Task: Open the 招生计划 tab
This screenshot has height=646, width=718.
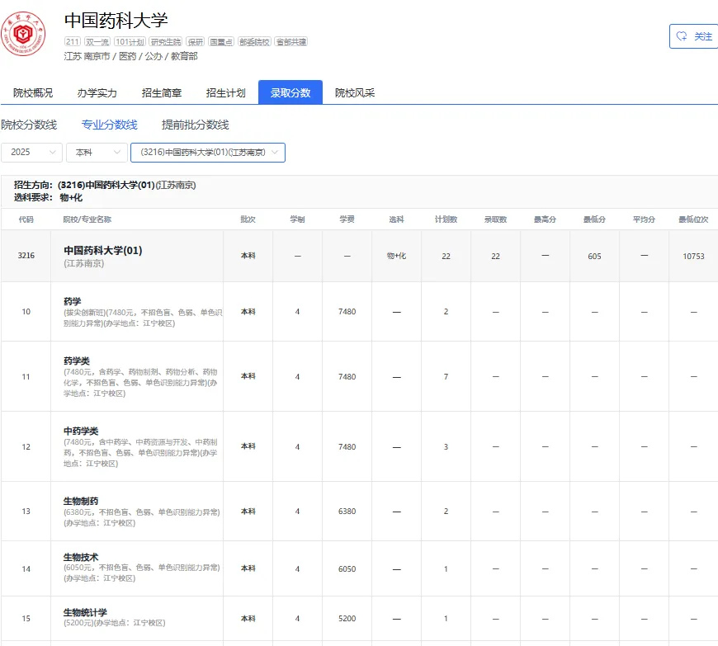Action: (x=226, y=93)
